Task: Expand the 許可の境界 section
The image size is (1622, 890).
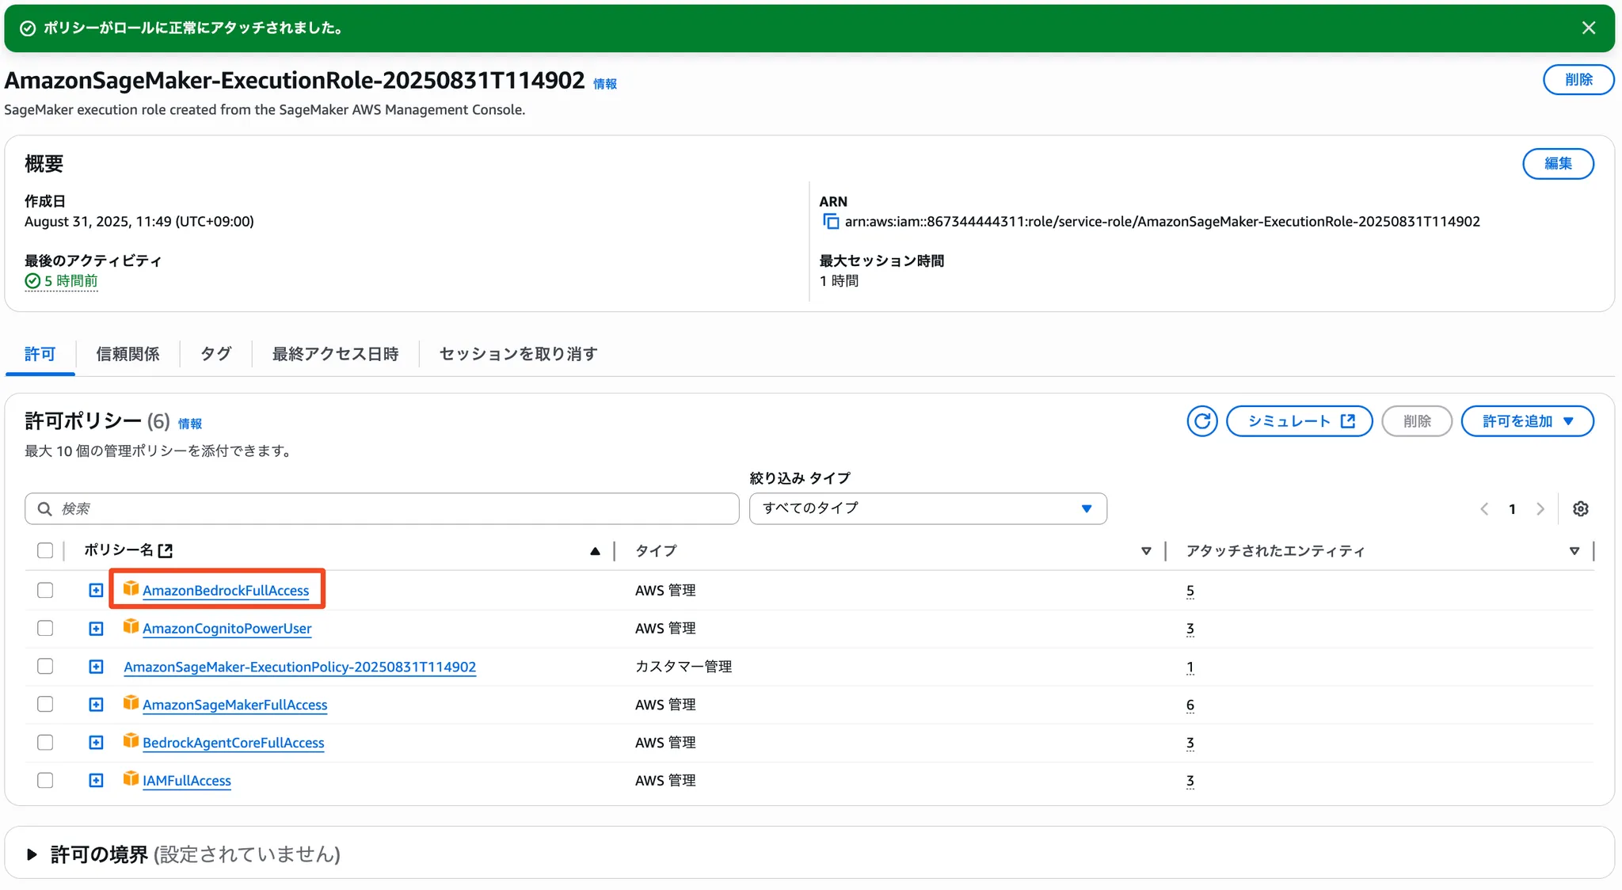Action: [x=32, y=854]
